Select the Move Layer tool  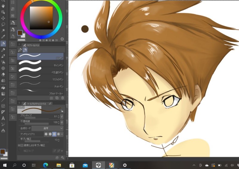click(x=3, y=18)
